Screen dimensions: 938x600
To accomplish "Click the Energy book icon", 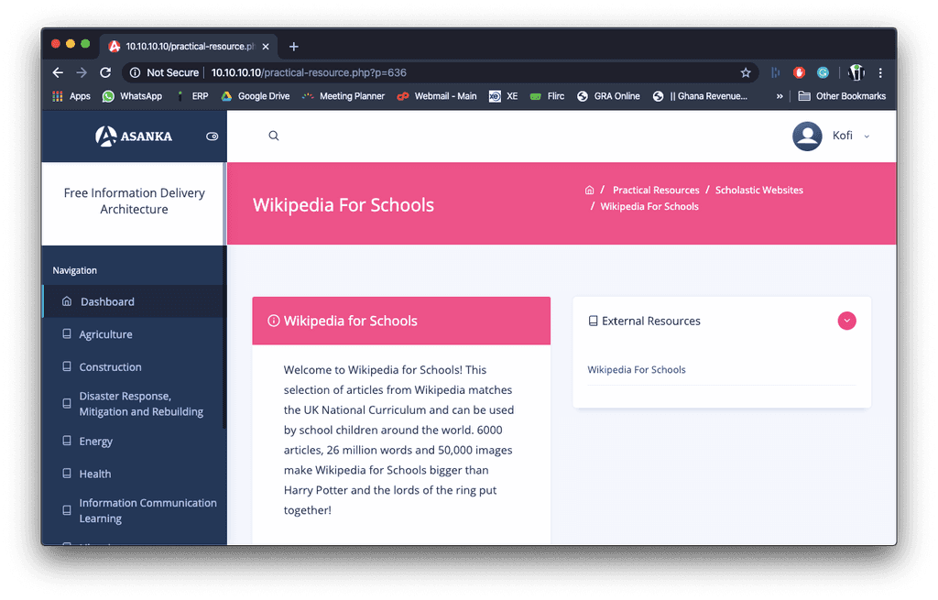I will point(67,441).
